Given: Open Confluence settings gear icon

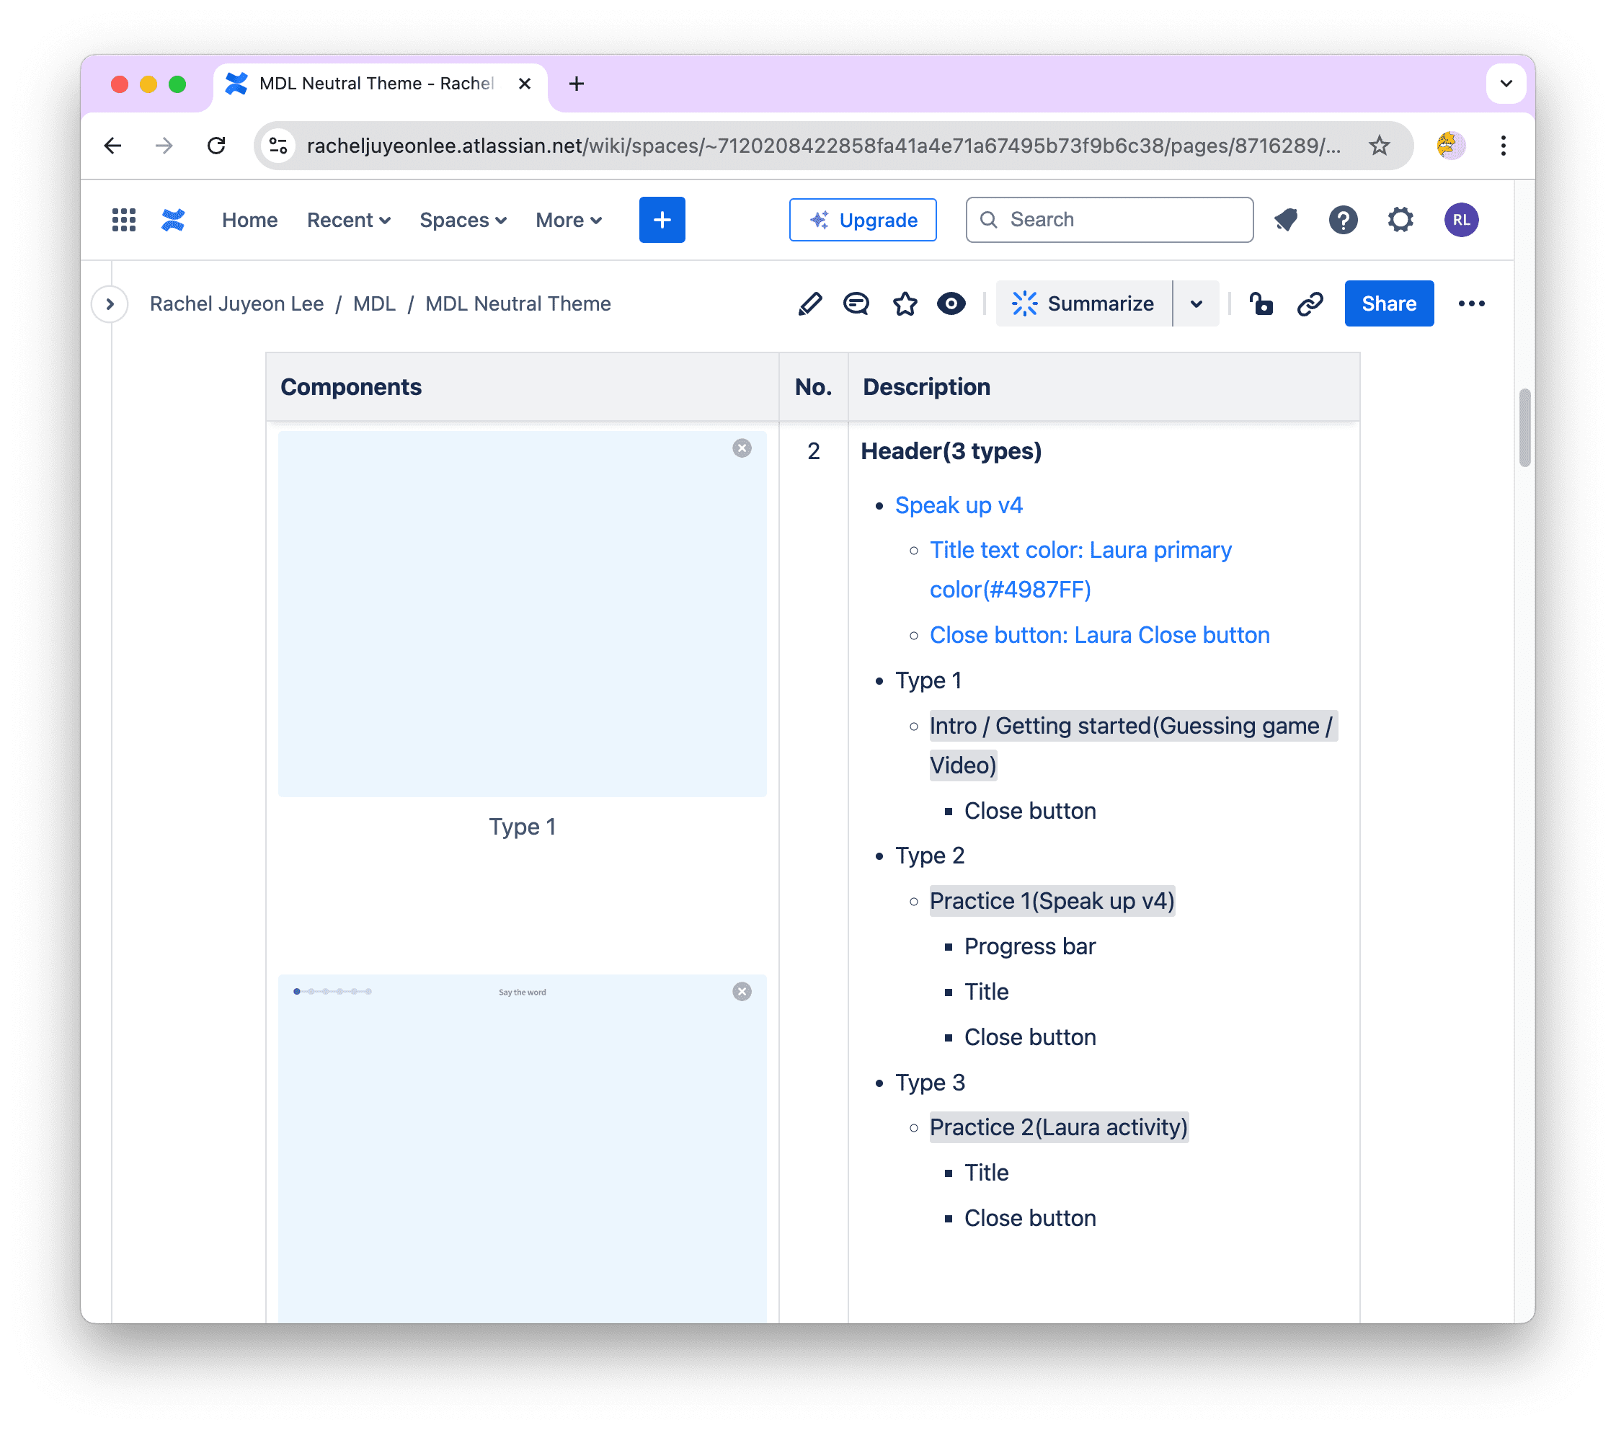Looking at the screenshot, I should point(1400,220).
